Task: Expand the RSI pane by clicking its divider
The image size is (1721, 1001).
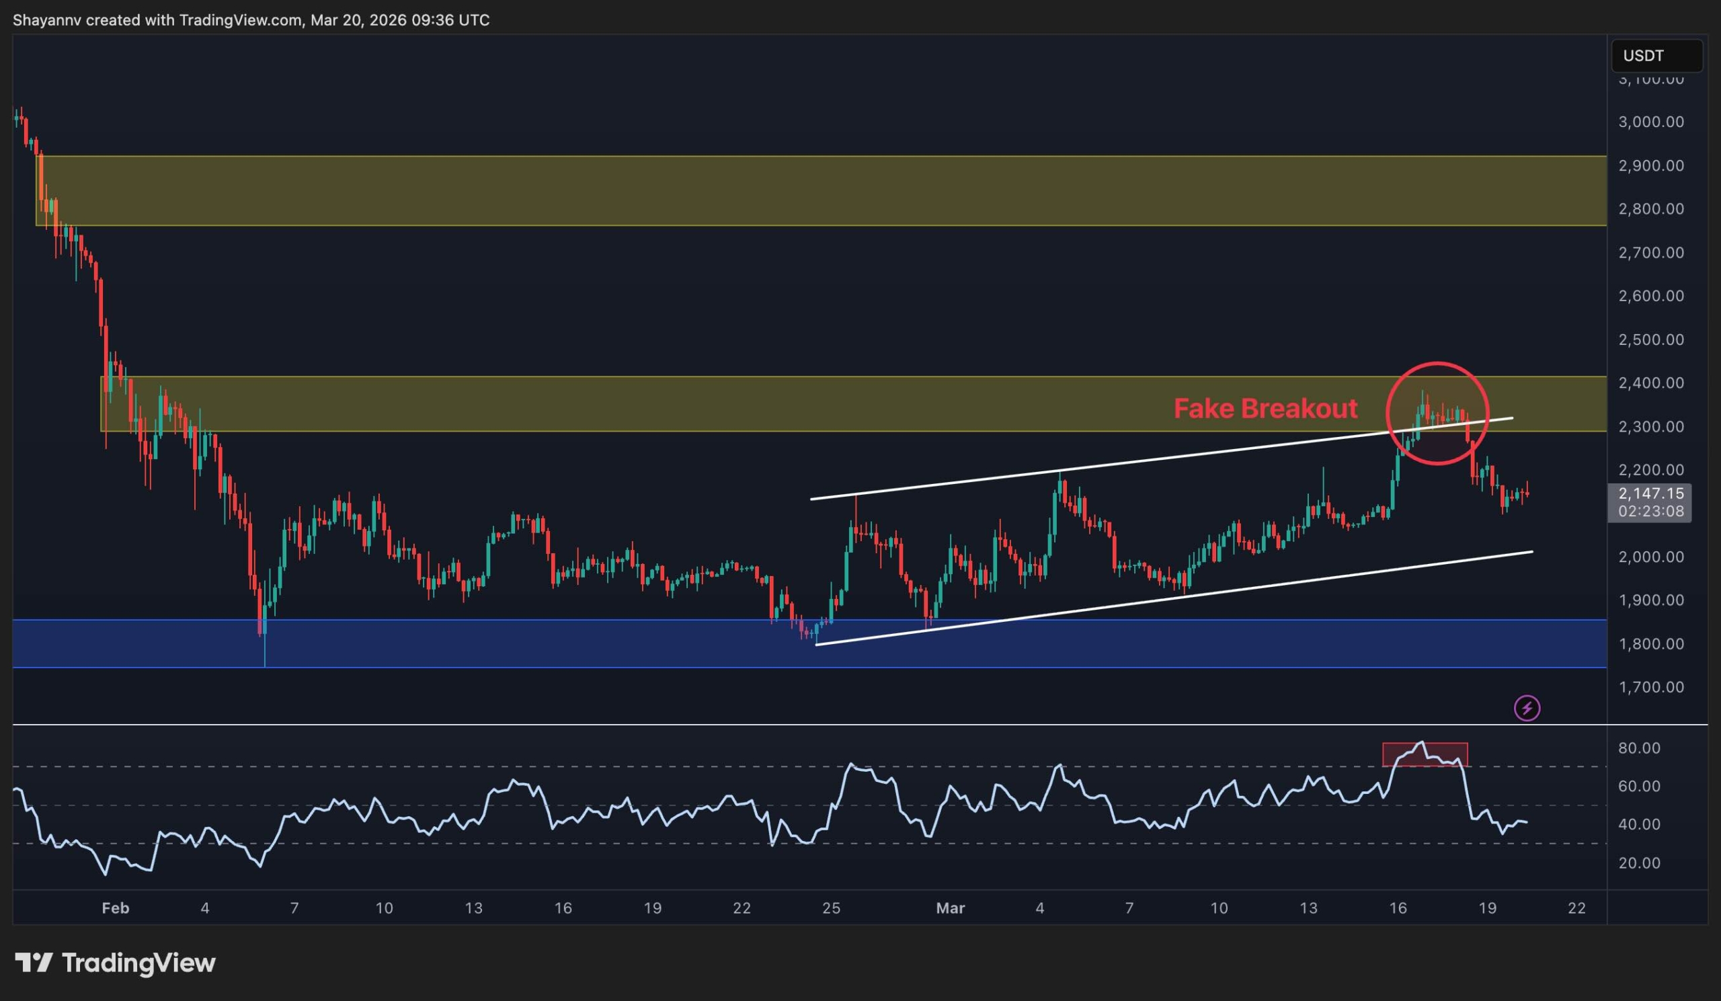Action: coord(819,724)
